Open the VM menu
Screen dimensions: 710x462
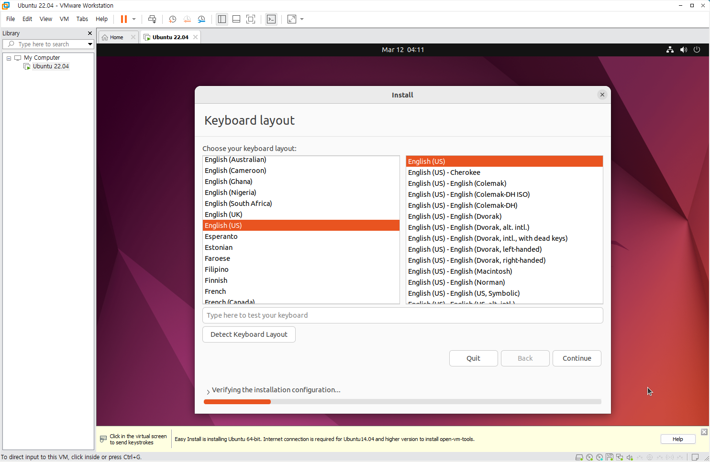click(64, 19)
